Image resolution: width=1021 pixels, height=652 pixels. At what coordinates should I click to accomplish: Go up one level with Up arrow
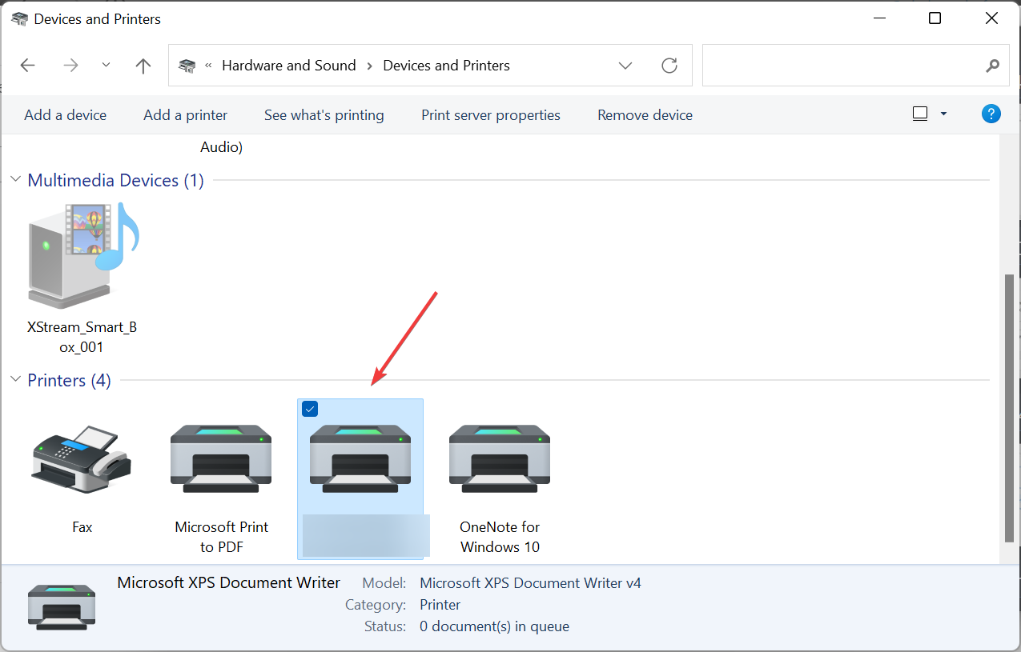click(x=143, y=66)
